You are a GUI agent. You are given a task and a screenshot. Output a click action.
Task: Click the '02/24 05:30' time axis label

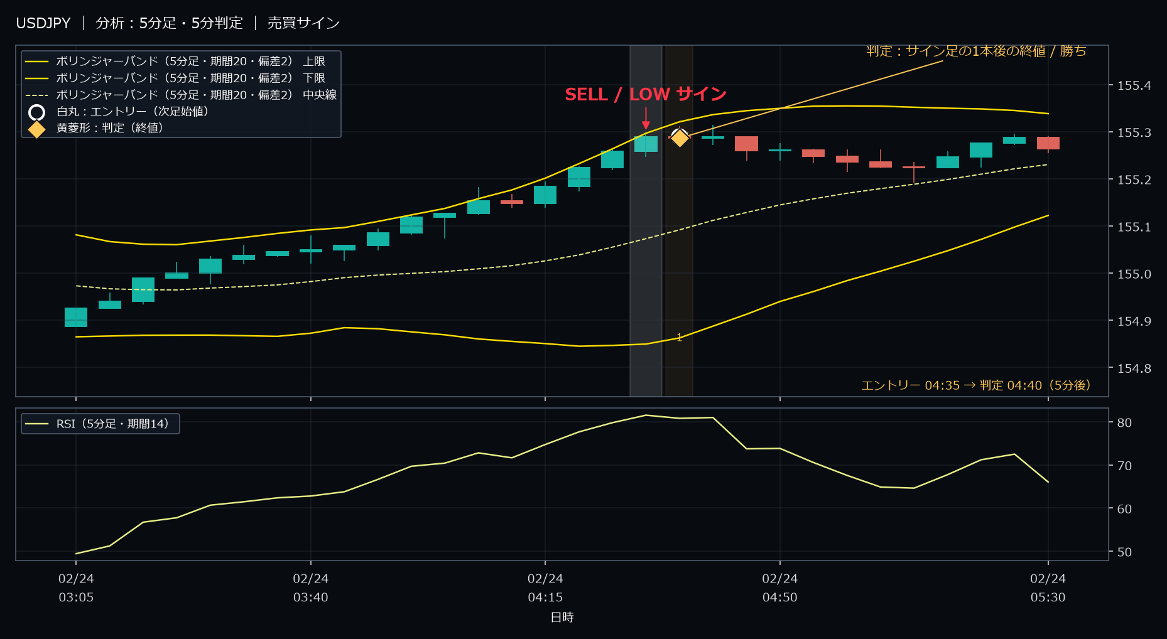pyautogui.click(x=1048, y=588)
